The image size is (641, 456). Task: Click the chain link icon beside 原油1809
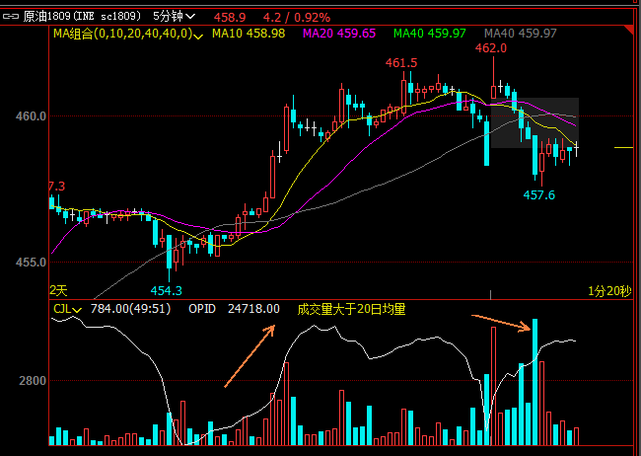[x=11, y=17]
